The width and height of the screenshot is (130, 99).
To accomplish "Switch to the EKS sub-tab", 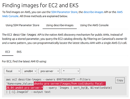I will 19,52.
